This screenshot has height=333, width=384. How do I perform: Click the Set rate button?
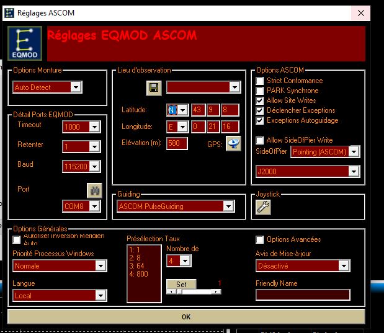coord(181,284)
